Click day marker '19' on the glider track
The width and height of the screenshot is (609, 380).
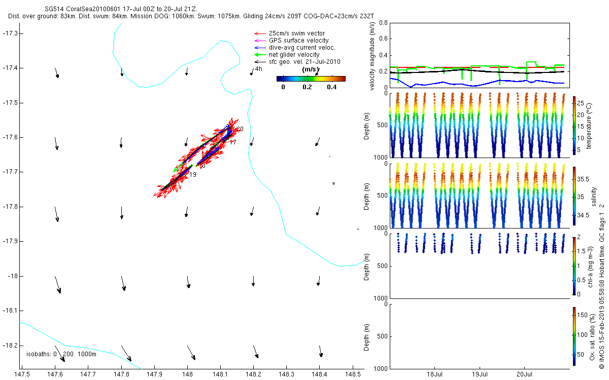click(x=193, y=175)
